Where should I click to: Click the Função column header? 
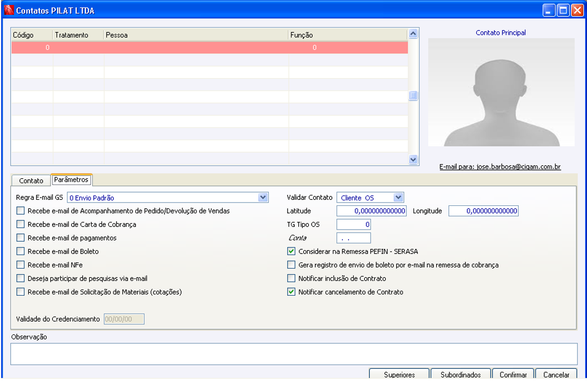pyautogui.click(x=348, y=35)
